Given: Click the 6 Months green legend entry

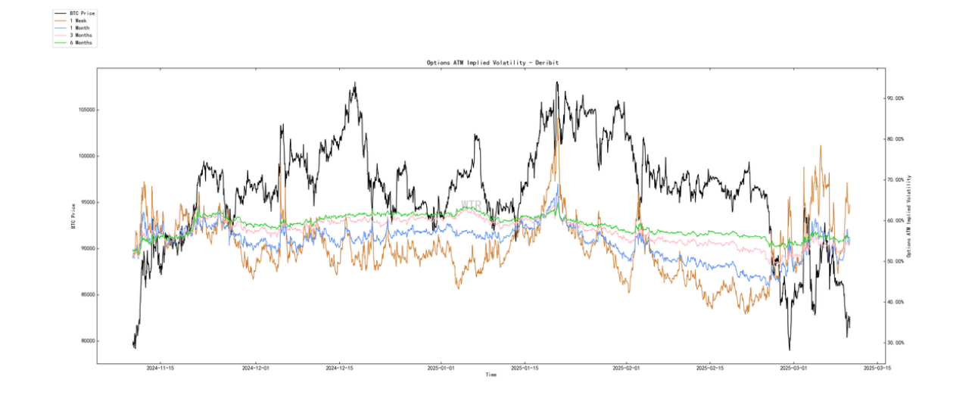Looking at the screenshot, I should [x=73, y=43].
